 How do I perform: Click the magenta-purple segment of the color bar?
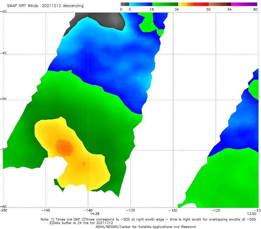click(x=244, y=4)
